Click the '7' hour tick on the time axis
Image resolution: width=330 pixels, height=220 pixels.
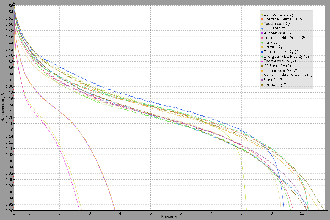coord(211,213)
